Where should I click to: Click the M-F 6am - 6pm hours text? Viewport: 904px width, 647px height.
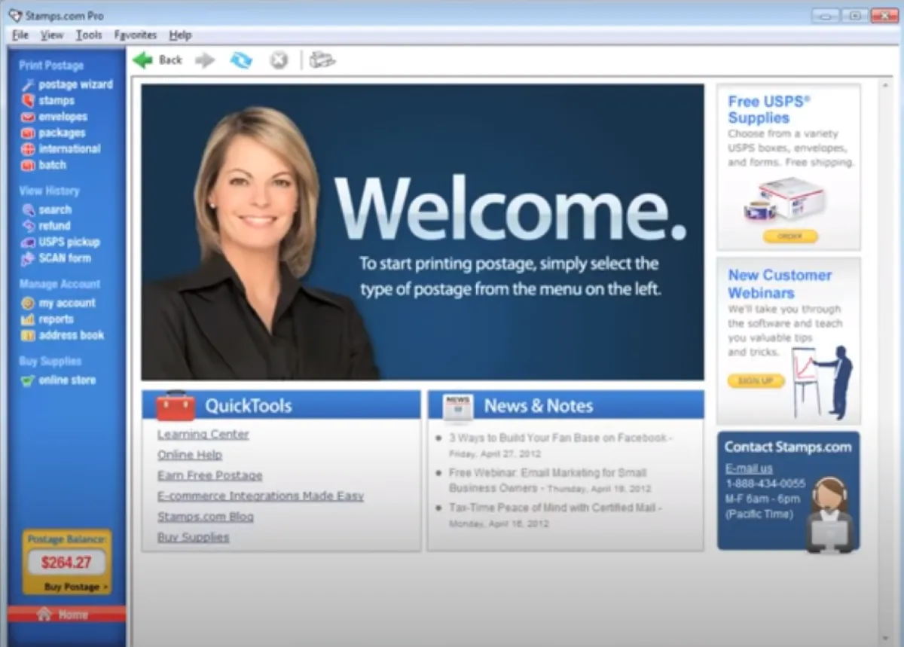tap(762, 499)
